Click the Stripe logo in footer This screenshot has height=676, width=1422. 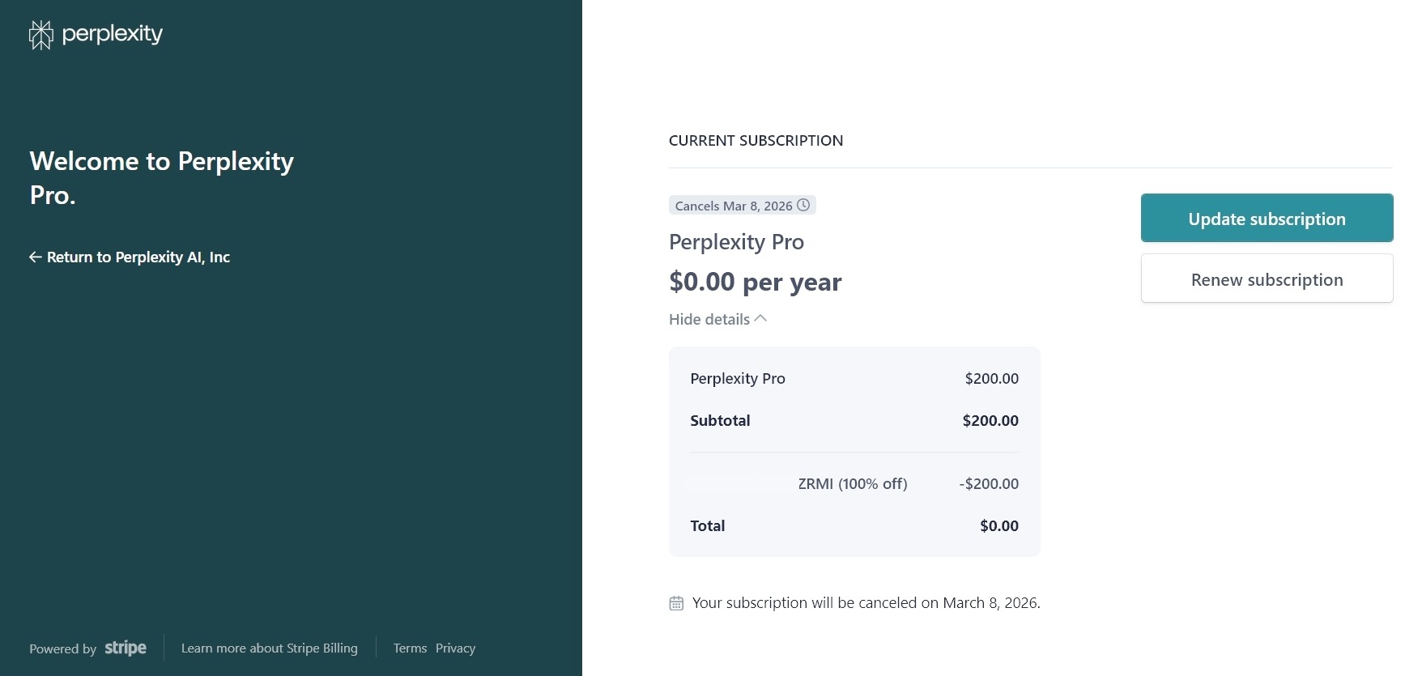pos(126,648)
